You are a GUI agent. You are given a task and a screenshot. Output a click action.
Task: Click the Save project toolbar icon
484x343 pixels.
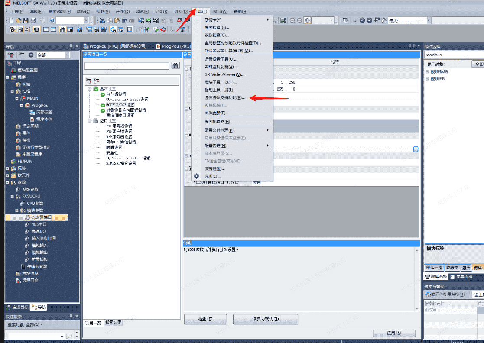[x=26, y=20]
